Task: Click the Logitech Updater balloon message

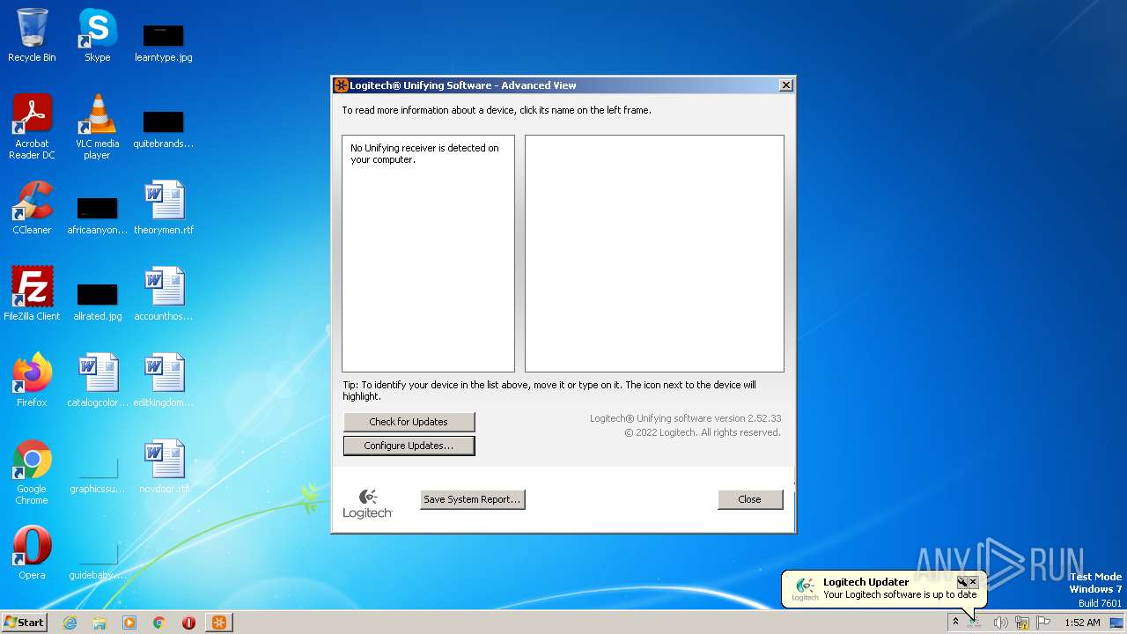Action: tap(900, 594)
